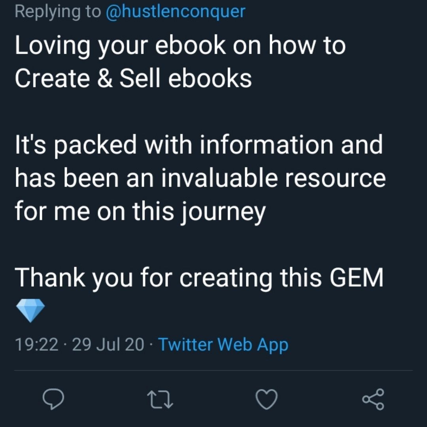Tap "for me on this journey" line
This screenshot has height=427, width=427.
(140, 212)
